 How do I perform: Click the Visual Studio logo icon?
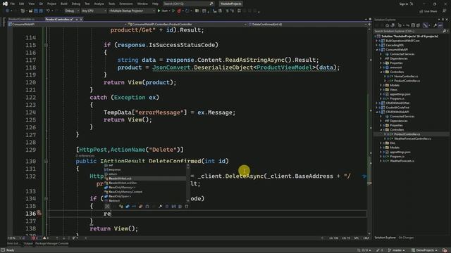click(x=5, y=4)
